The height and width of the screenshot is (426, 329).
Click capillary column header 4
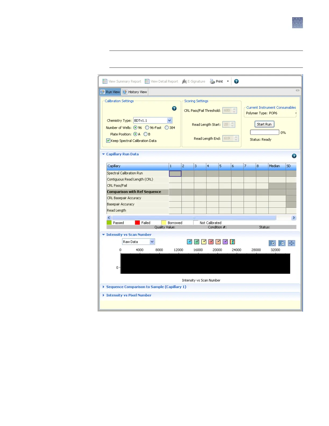(x=212, y=166)
